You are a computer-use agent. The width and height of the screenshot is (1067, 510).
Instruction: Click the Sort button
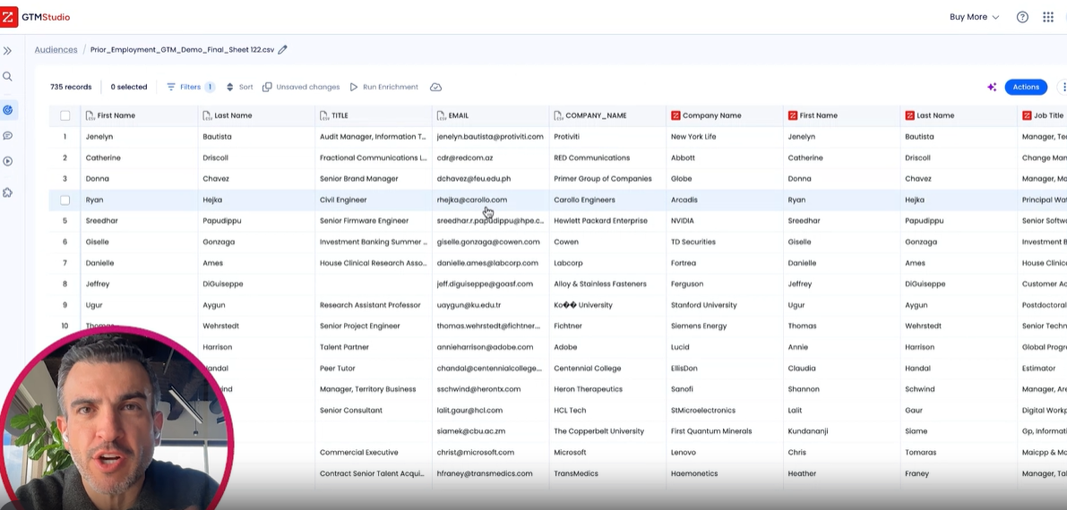[239, 87]
